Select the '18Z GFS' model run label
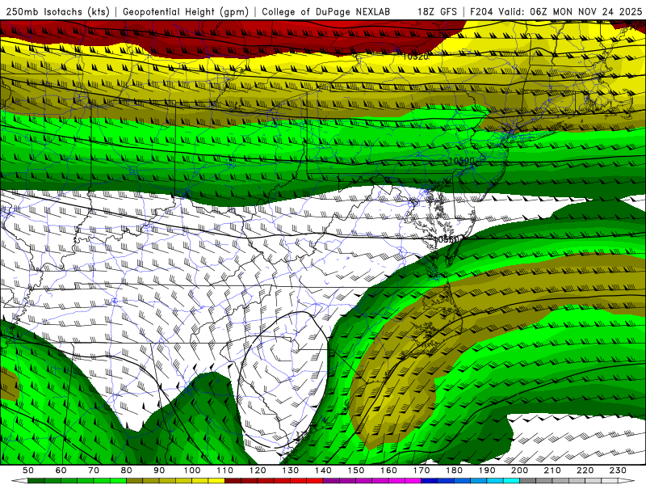The width and height of the screenshot is (646, 485). coord(437,11)
